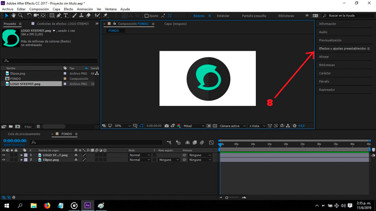Select the Estándar workspace
Image resolution: width=376 pixels, height=211 pixels.
coord(223,15)
